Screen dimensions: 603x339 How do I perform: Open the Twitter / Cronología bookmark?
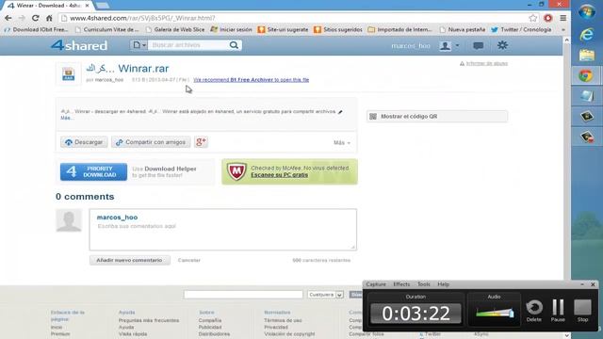(521, 29)
